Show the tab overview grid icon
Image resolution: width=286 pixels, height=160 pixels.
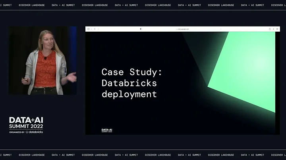point(277,29)
